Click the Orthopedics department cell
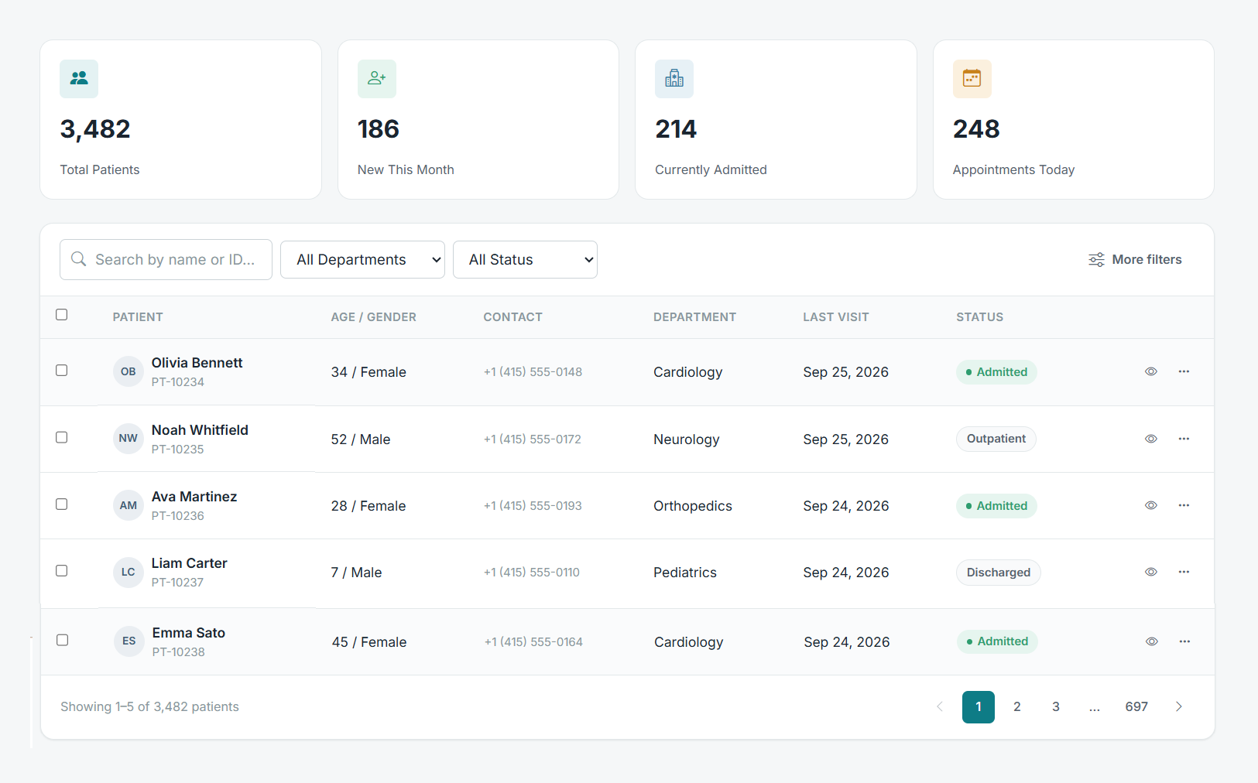Screen dimensions: 1258x783 pyautogui.click(x=693, y=506)
